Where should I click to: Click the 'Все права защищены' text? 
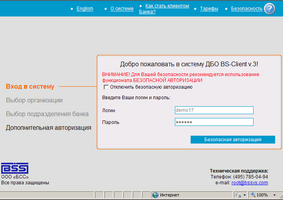[25, 183]
